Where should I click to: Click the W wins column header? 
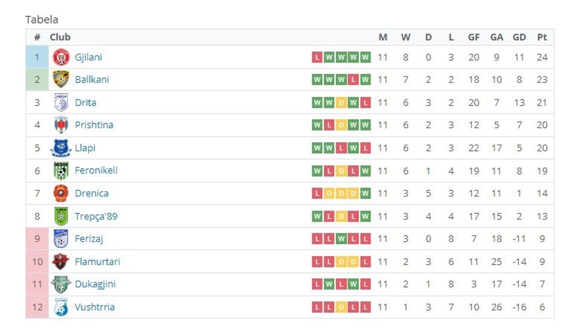[406, 37]
